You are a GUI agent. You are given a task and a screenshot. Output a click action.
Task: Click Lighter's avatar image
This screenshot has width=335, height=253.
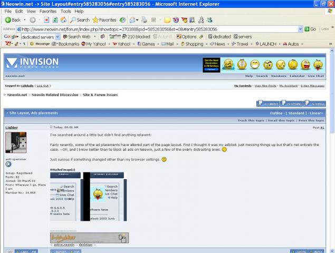16,142
